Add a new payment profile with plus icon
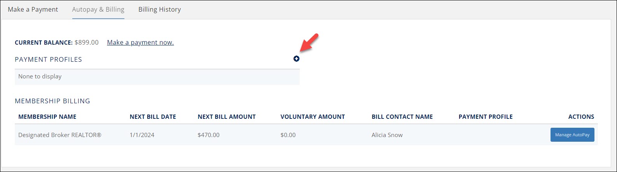 click(x=296, y=59)
